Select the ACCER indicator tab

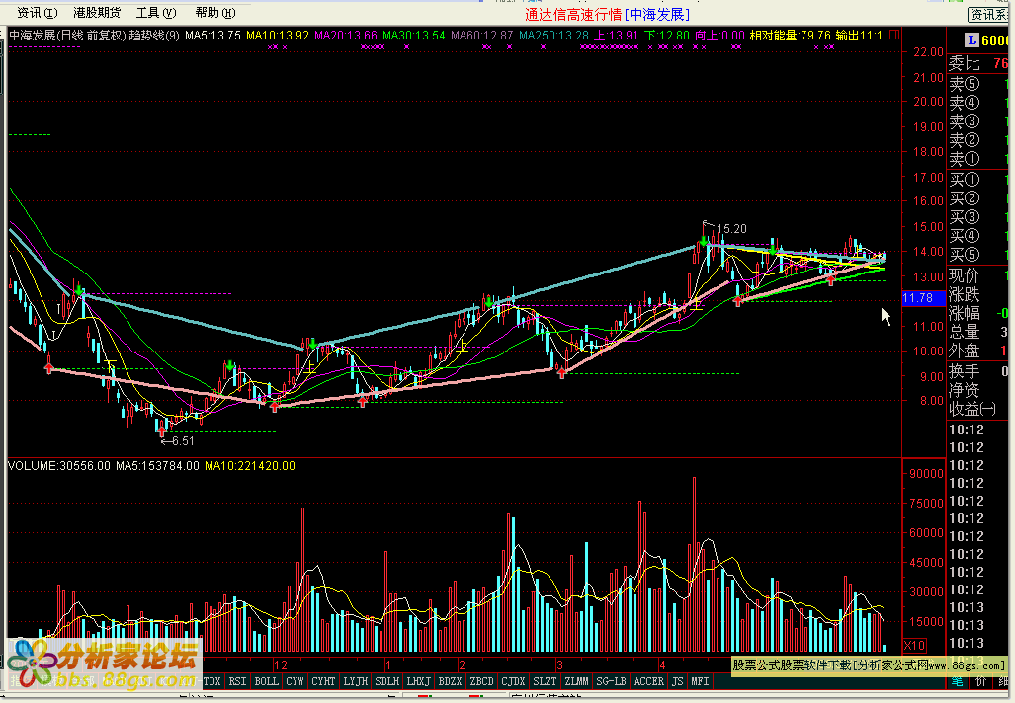(x=648, y=681)
